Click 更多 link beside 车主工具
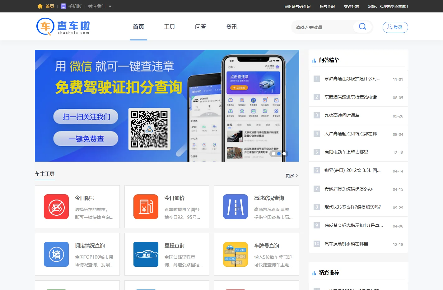Image resolution: width=443 pixels, height=290 pixels. click(x=291, y=176)
